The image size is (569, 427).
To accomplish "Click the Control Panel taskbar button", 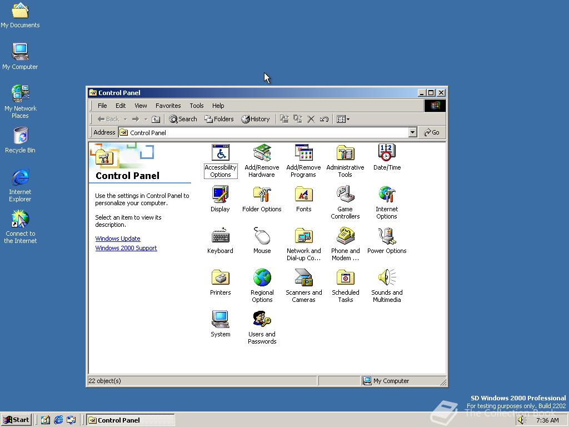I will point(131,420).
